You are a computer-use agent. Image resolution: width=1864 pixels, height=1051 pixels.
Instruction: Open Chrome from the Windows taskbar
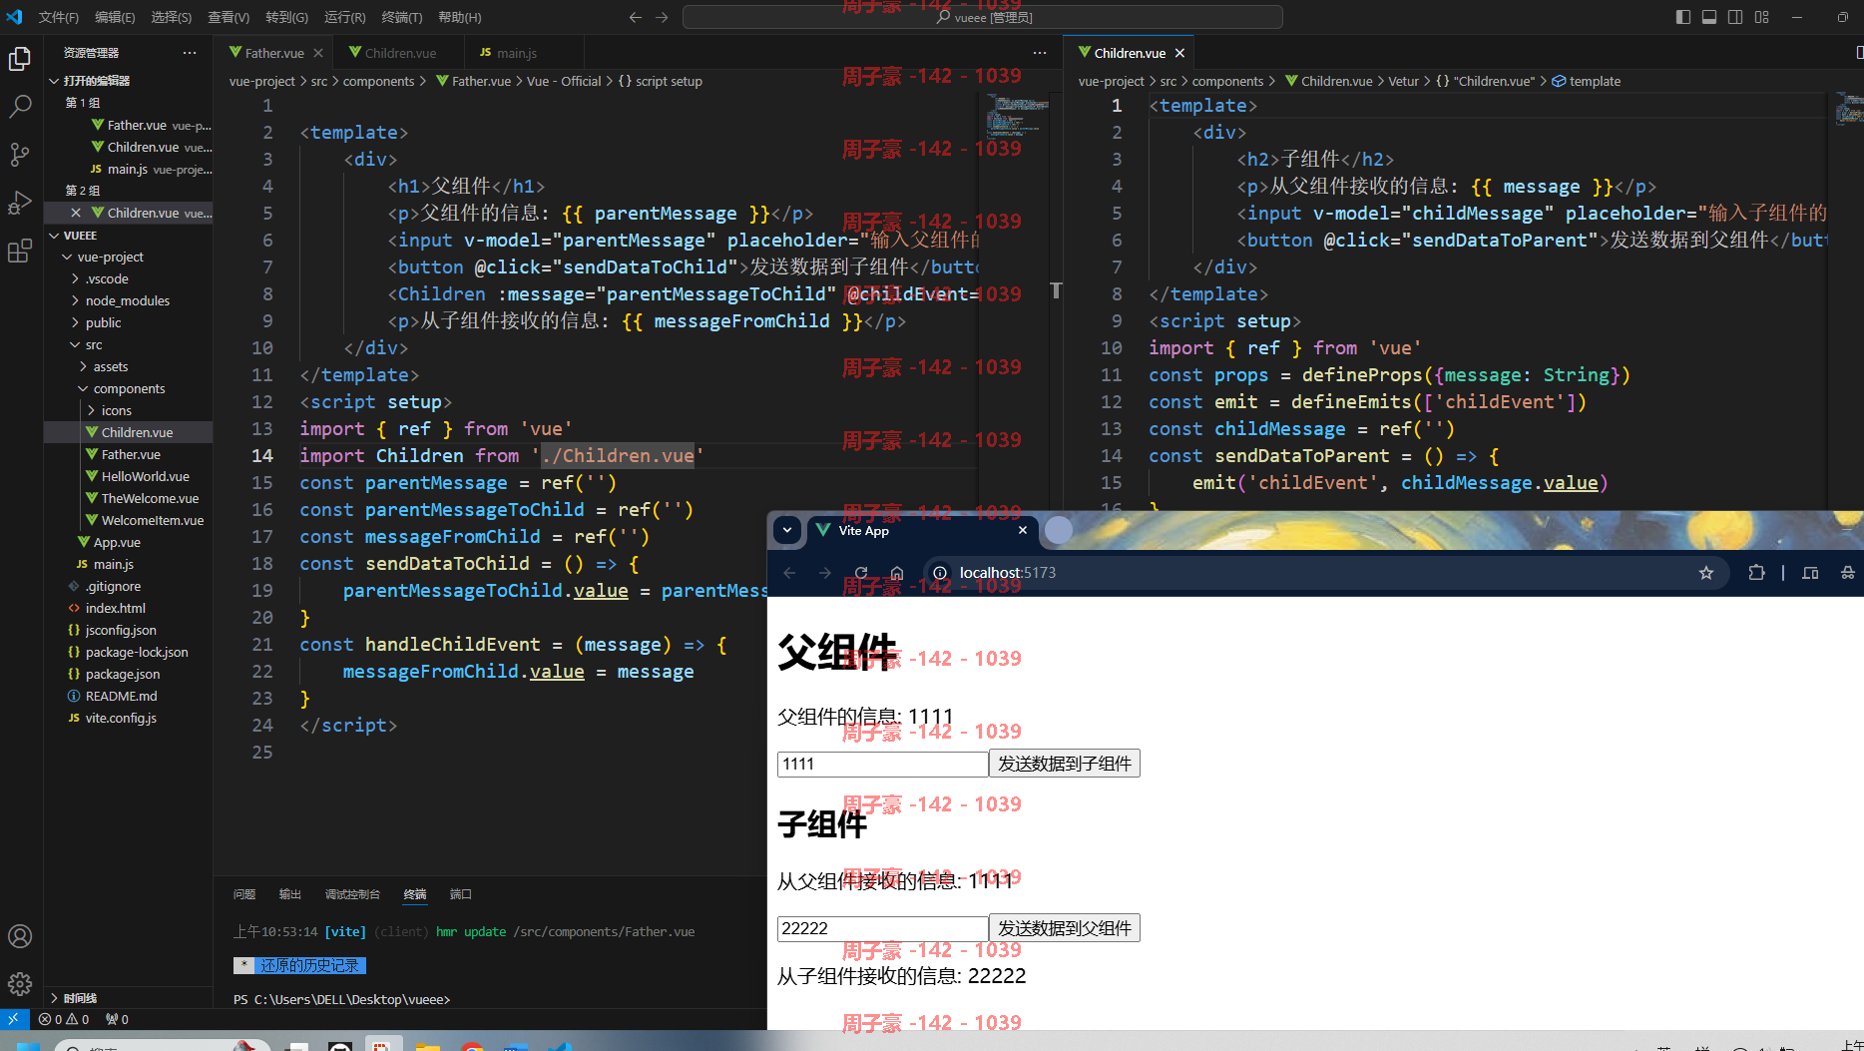pos(472,1045)
